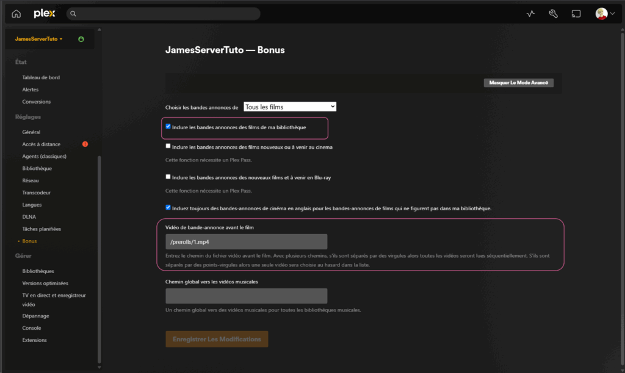This screenshot has height=373, width=625.
Task: Click 'Choisir les bandes annonces de' label
Action: [201, 107]
